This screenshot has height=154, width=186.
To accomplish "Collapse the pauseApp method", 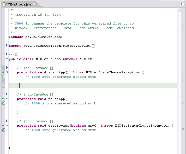I will tap(7, 99).
